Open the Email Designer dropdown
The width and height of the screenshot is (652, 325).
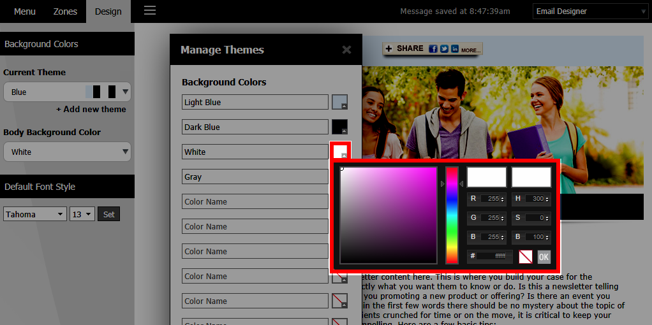coord(590,11)
